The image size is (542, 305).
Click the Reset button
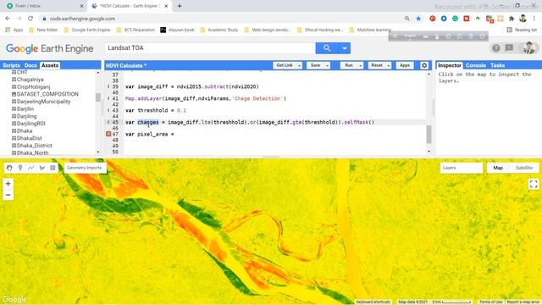[377, 65]
